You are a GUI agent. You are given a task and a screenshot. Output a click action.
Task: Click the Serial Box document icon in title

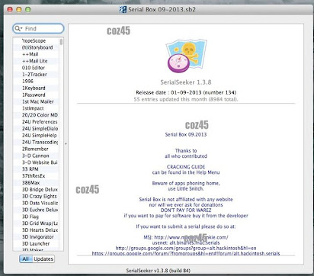pos(123,10)
